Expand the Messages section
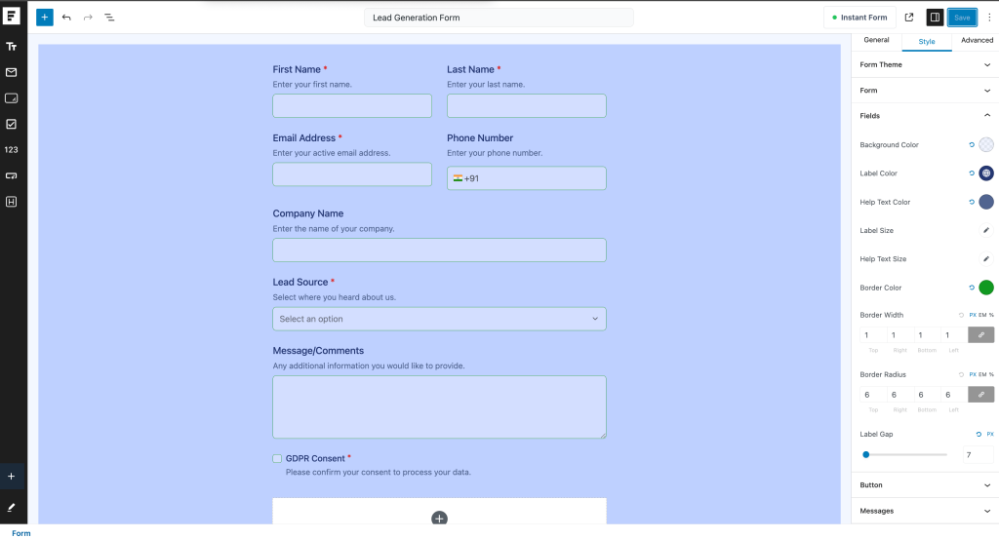The width and height of the screenshot is (999, 539). (x=925, y=511)
